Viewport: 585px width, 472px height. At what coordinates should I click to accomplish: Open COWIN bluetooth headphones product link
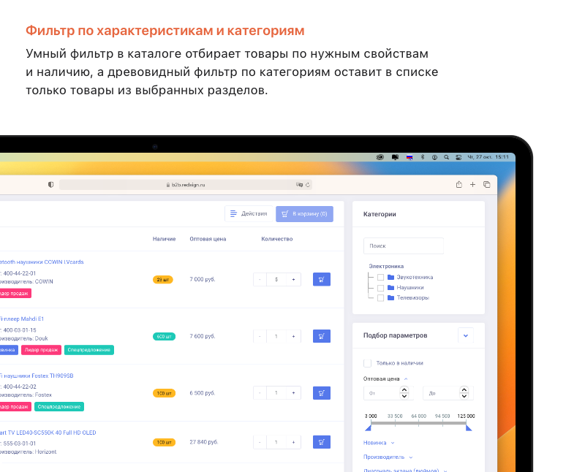pyautogui.click(x=42, y=262)
